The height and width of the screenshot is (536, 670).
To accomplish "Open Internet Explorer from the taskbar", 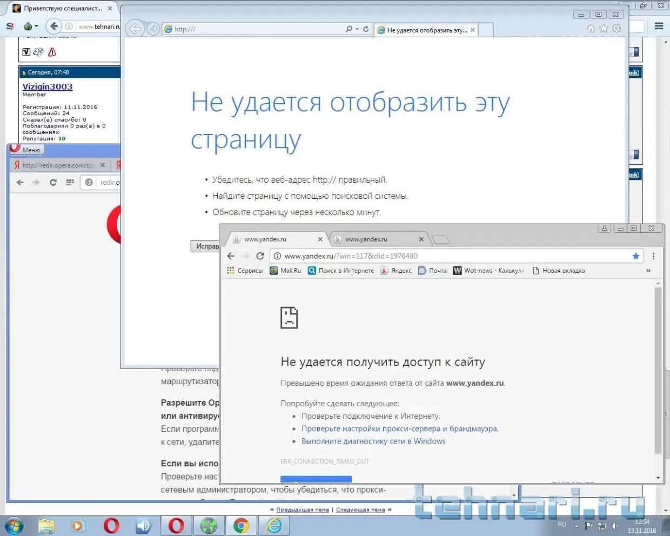I will (x=274, y=526).
